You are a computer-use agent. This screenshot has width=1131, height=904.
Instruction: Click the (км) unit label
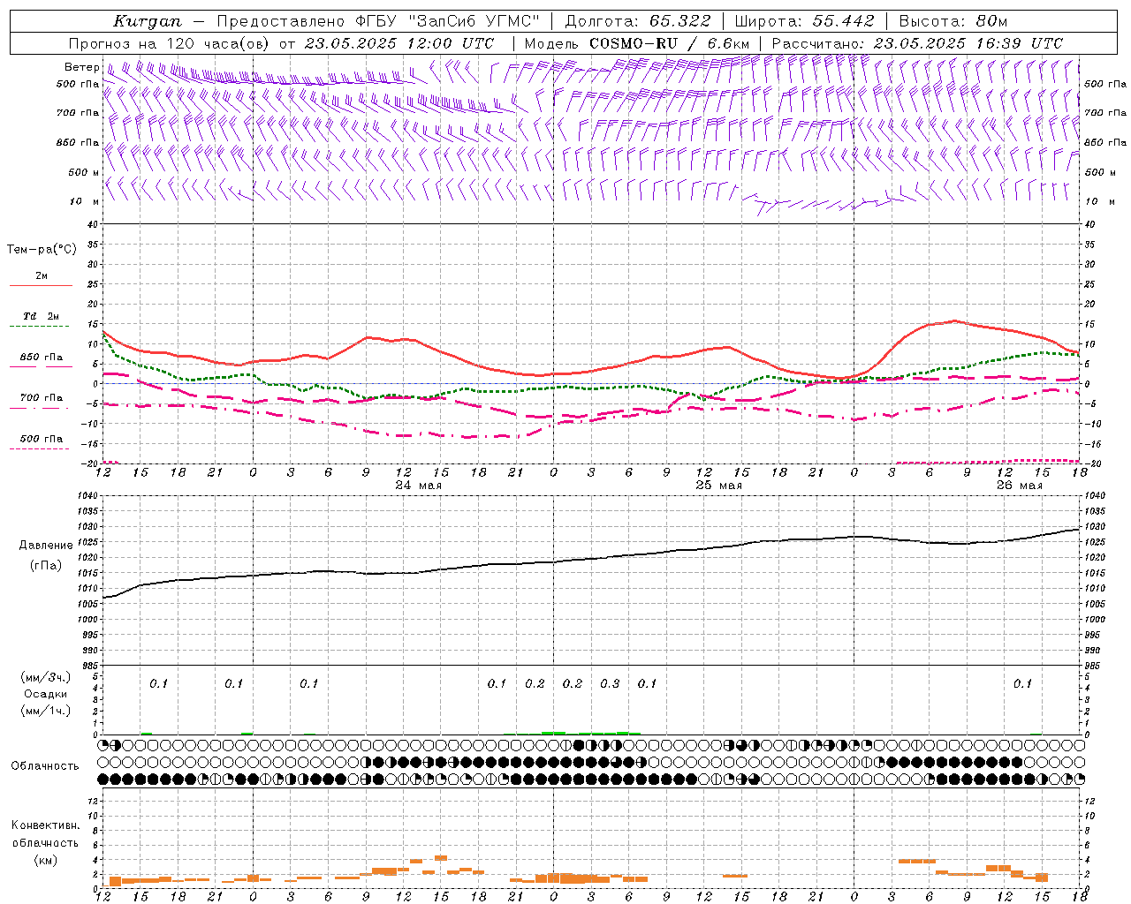click(46, 860)
